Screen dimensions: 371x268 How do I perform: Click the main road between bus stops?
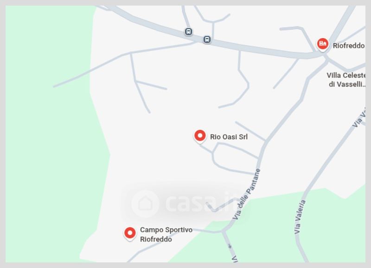pos(198,36)
